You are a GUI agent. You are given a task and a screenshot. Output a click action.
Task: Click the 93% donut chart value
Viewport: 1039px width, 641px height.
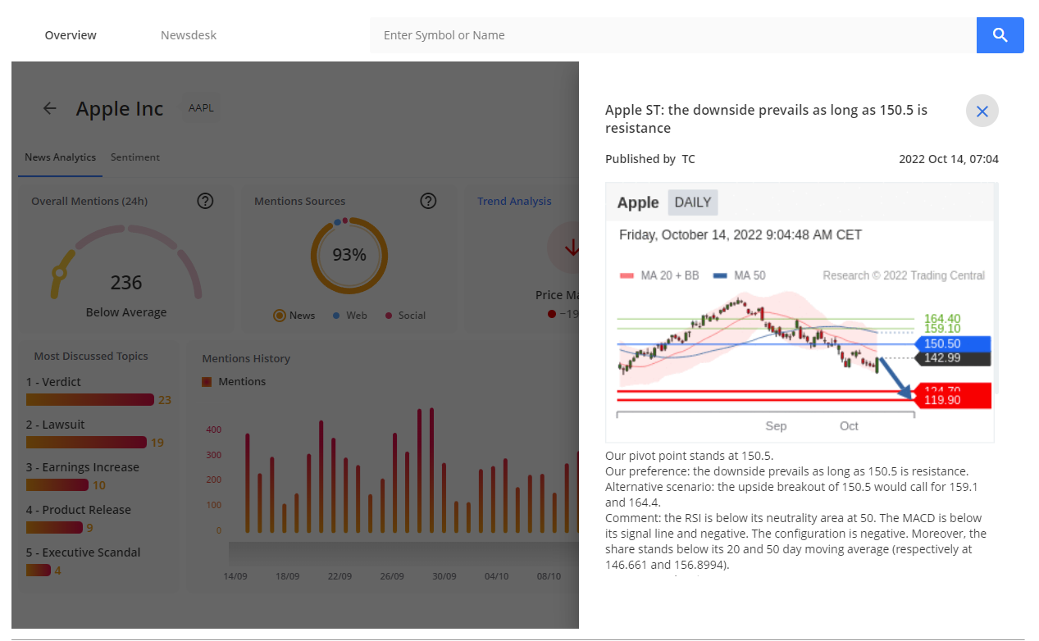tap(349, 255)
